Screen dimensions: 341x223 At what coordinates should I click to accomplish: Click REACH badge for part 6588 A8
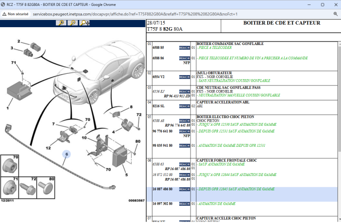coord(185,121)
